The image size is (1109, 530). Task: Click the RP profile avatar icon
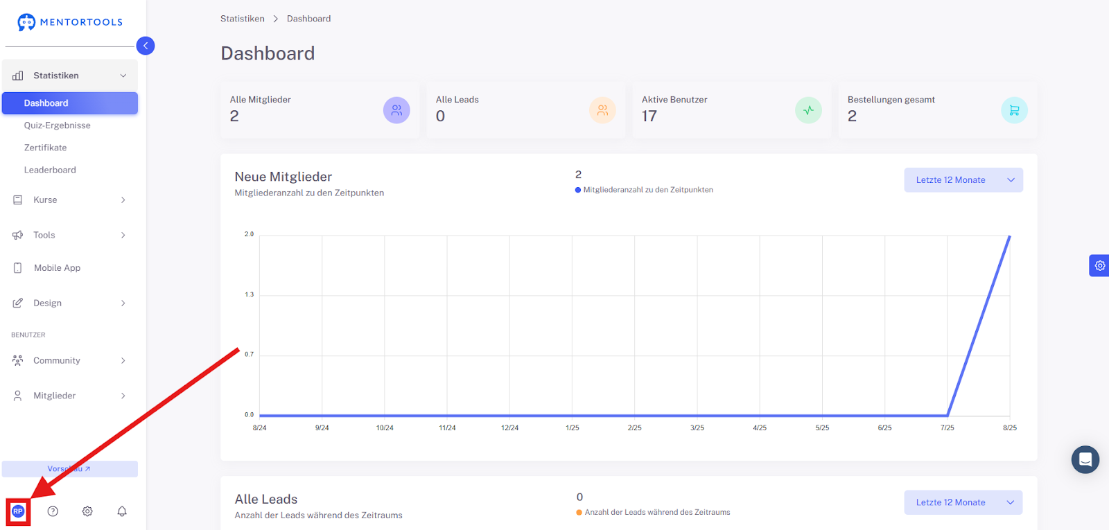point(18,511)
